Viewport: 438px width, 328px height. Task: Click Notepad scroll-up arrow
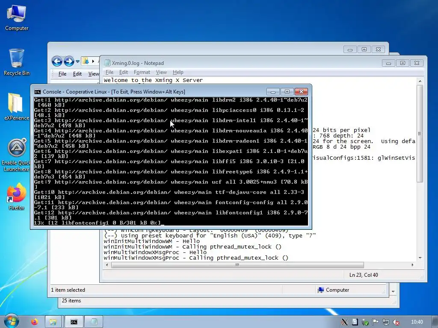click(420, 81)
